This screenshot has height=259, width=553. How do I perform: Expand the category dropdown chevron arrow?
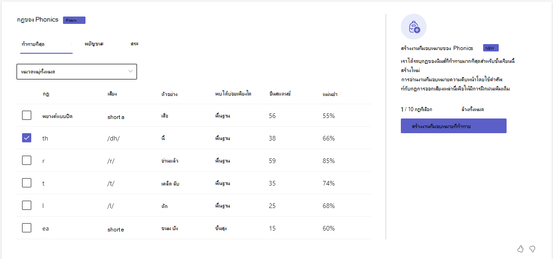[x=131, y=71]
